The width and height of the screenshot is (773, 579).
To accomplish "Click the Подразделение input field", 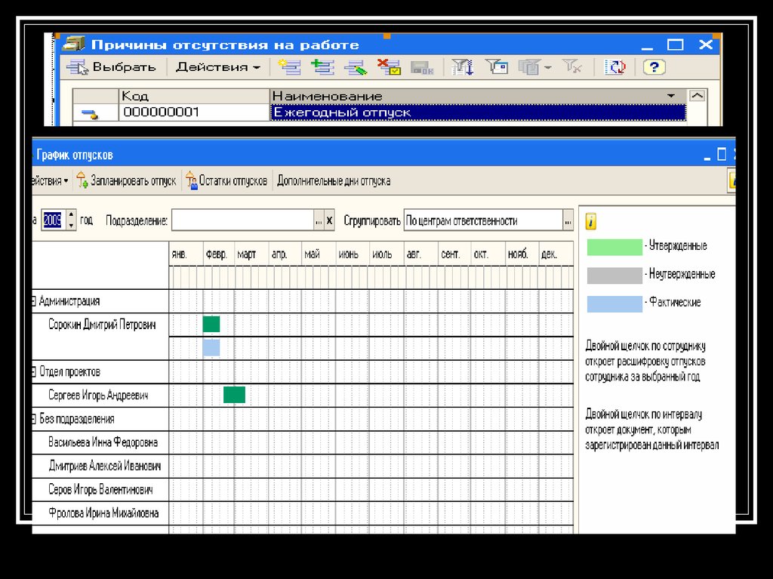I will coord(242,220).
